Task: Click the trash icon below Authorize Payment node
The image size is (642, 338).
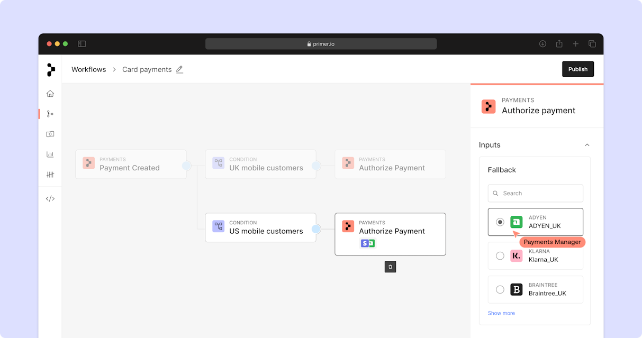Action: (390, 267)
